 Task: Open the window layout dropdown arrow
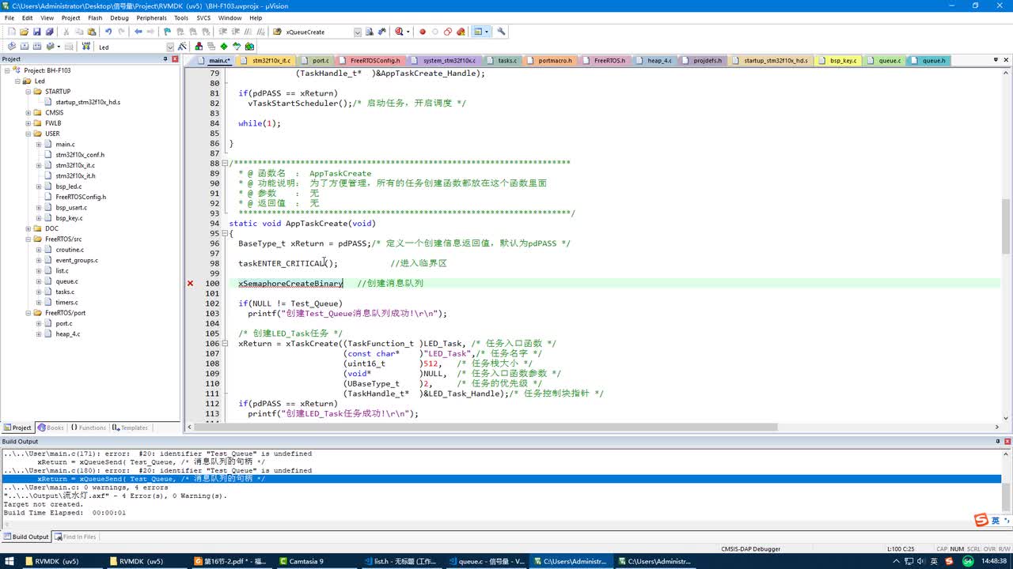486,32
